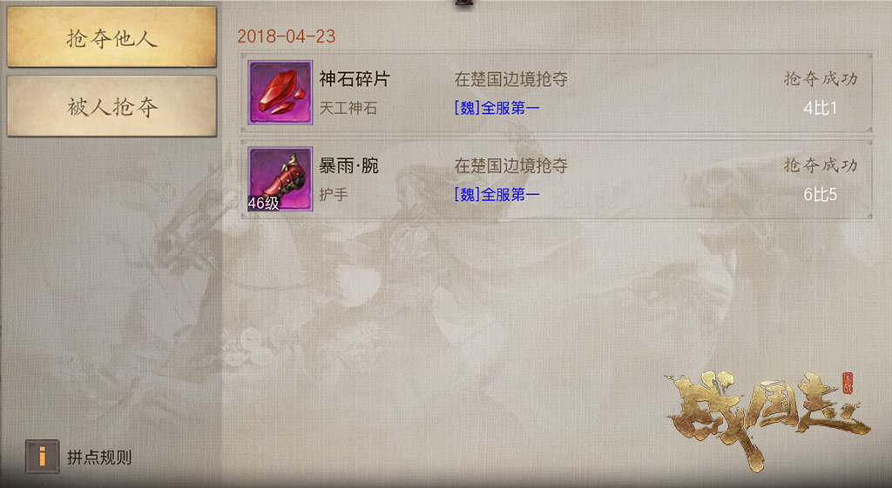Screen dimensions: 892x488
Task: Click the 拼点规则 text label
Action: [99, 458]
